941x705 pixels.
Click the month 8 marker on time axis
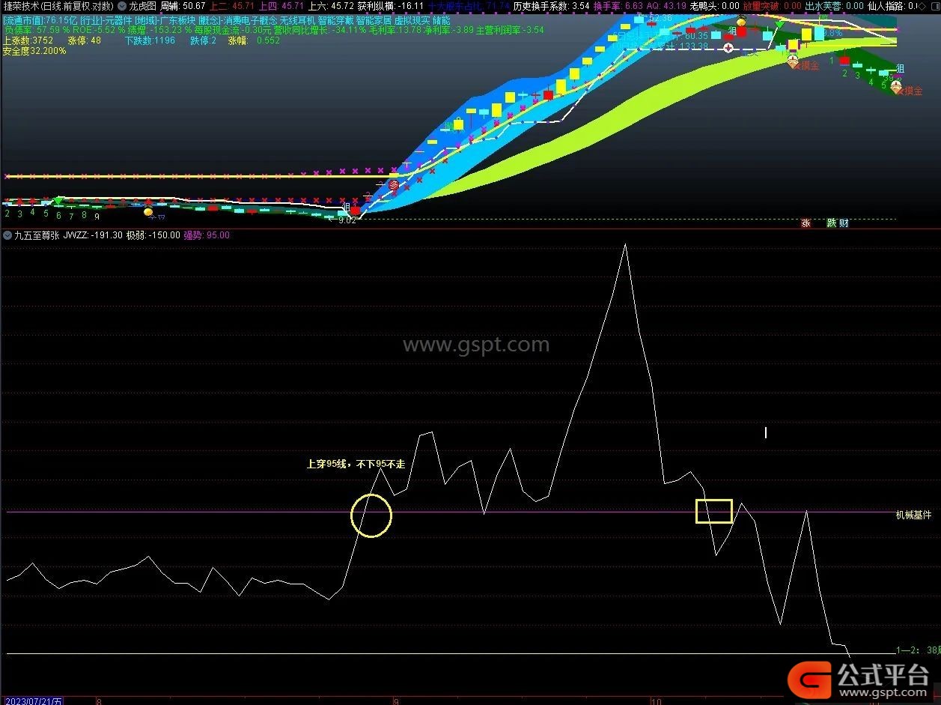pos(99,701)
